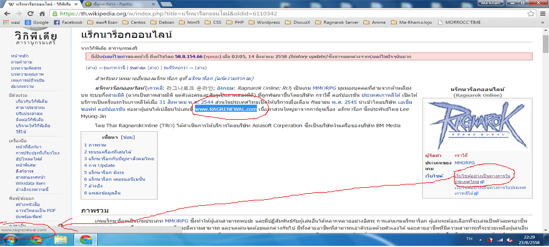This screenshot has height=247, width=549.
Task: Click the green padlock in the address bar
Action: click(54, 14)
